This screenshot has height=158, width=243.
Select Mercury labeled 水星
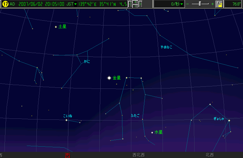pyautogui.click(x=152, y=132)
